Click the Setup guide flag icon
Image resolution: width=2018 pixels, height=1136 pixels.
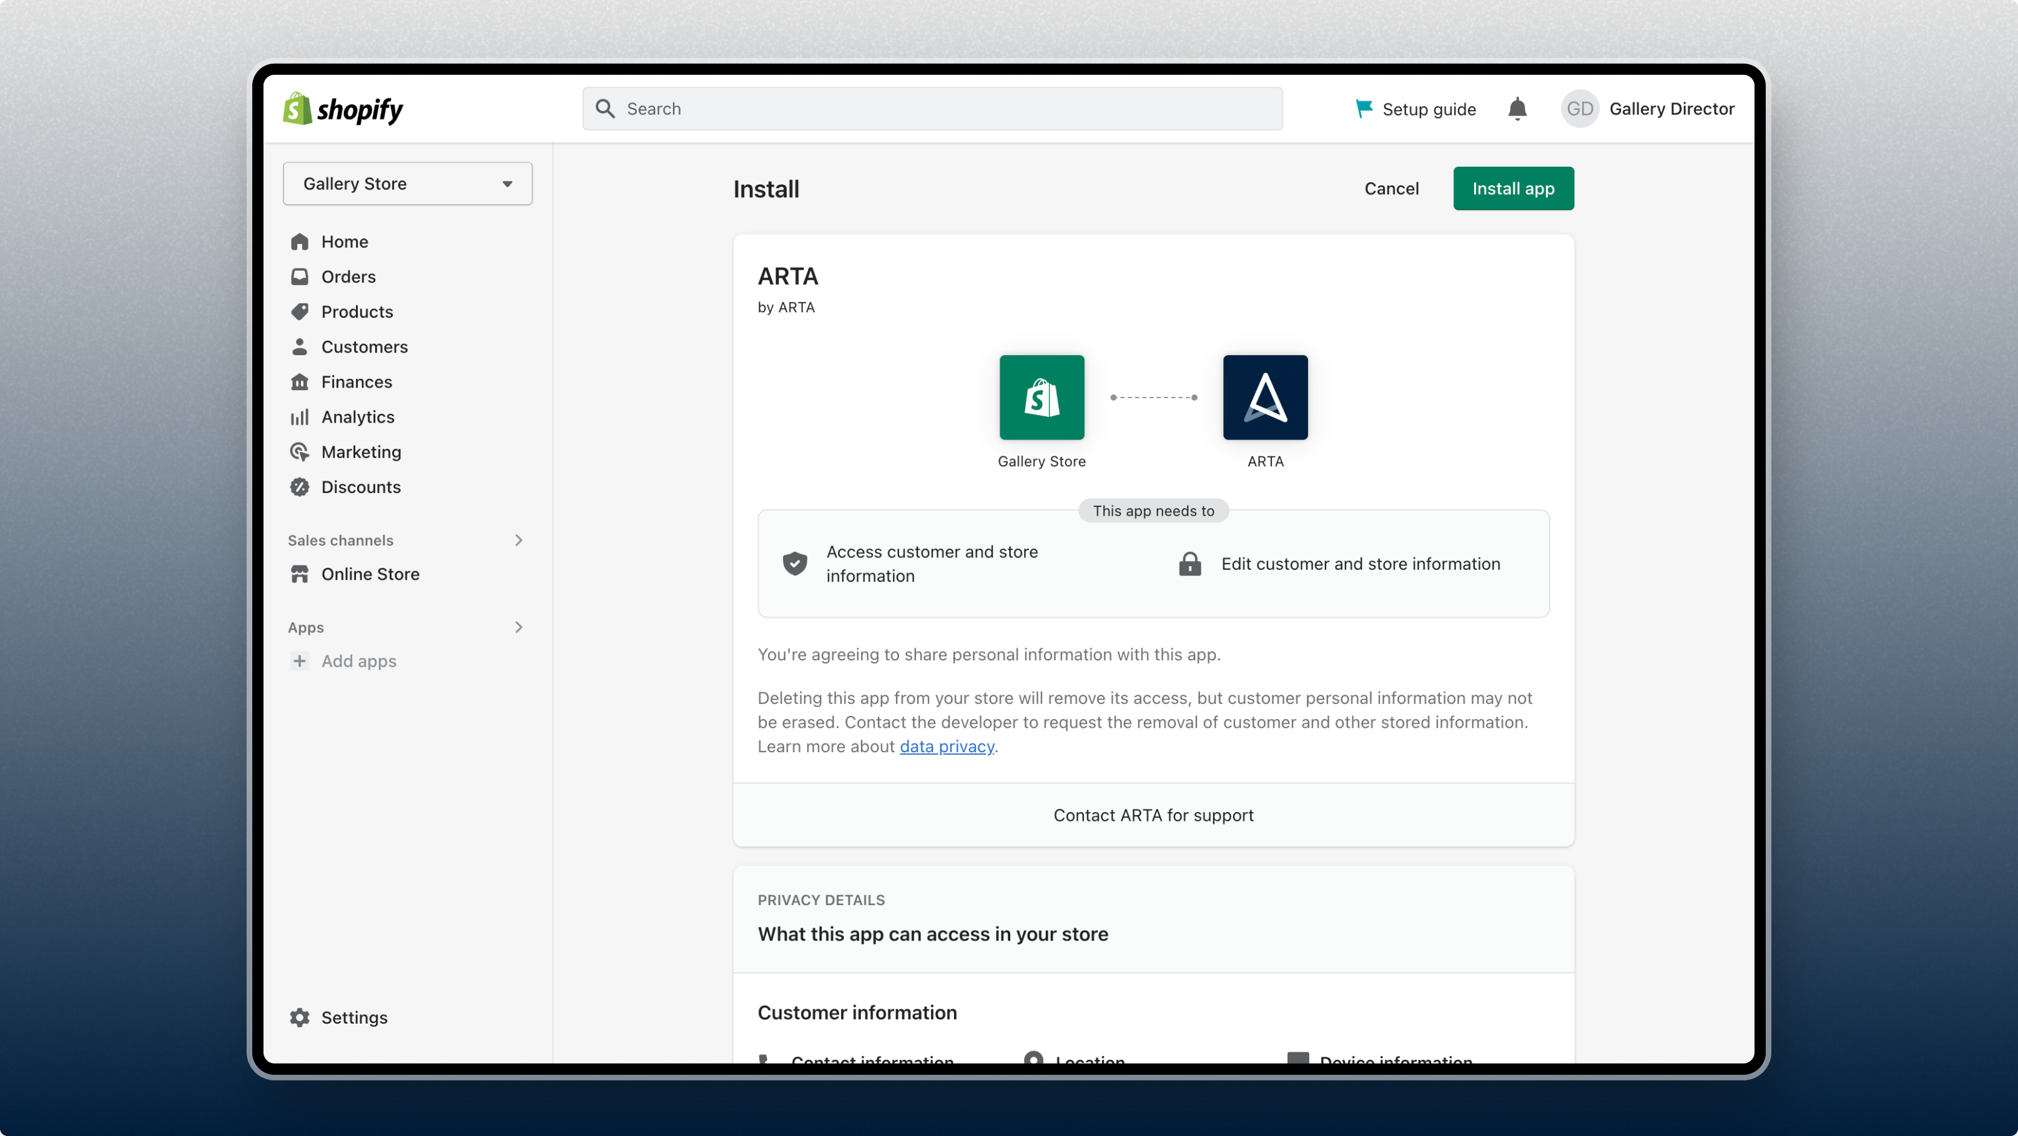pos(1364,109)
